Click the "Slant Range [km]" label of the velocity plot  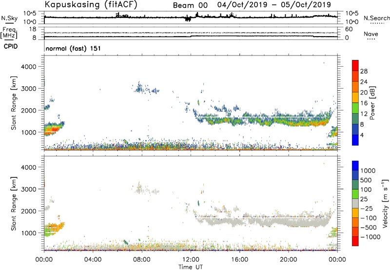coord(14,204)
